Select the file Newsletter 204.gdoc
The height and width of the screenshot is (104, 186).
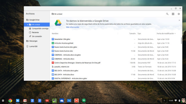tap(62, 39)
